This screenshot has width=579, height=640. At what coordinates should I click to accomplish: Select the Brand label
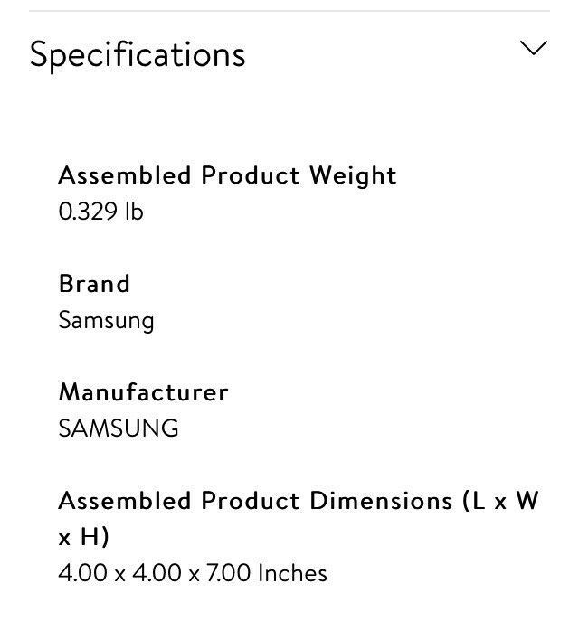[x=94, y=284]
